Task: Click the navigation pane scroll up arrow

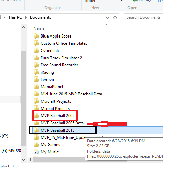Action: coord(24,27)
